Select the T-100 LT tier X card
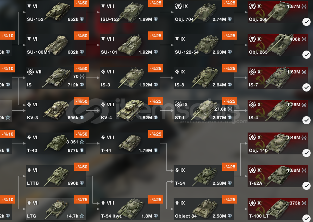The width and height of the screenshot is (313, 222). (x=278, y=209)
